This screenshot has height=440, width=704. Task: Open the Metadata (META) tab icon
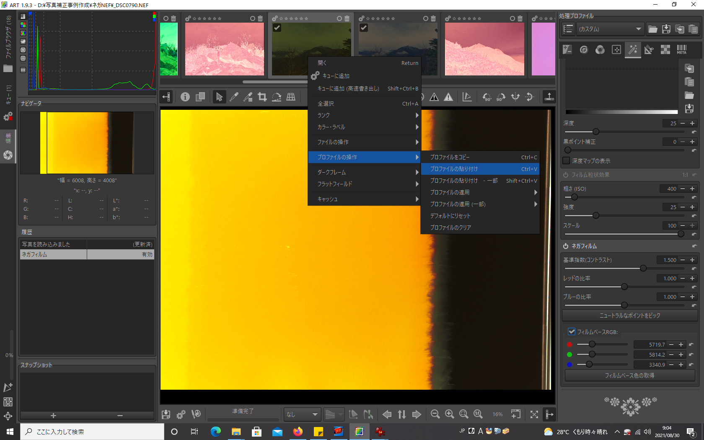click(x=682, y=50)
